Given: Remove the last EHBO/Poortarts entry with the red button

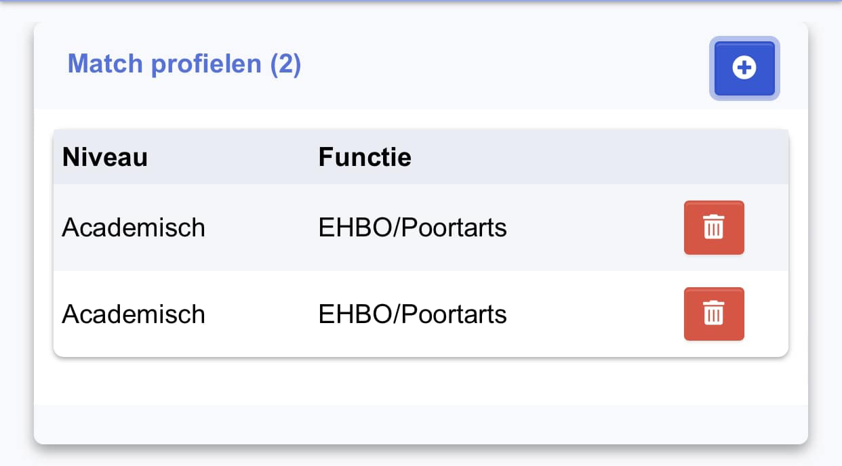Looking at the screenshot, I should point(714,314).
